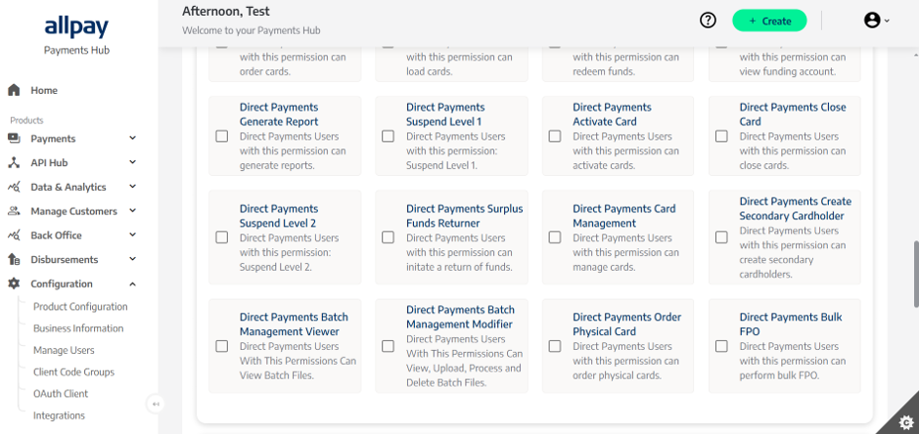The image size is (919, 434).
Task: Click the Home house icon in sidebar
Action: click(x=14, y=90)
